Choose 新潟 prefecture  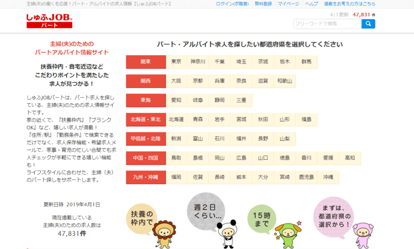tap(176, 139)
